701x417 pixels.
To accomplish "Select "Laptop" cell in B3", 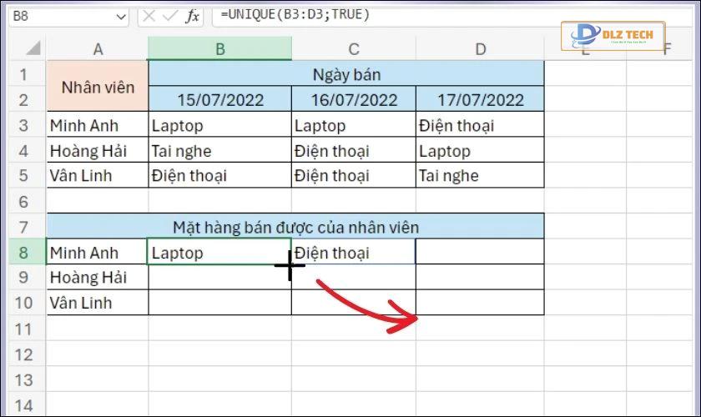I will point(220,125).
